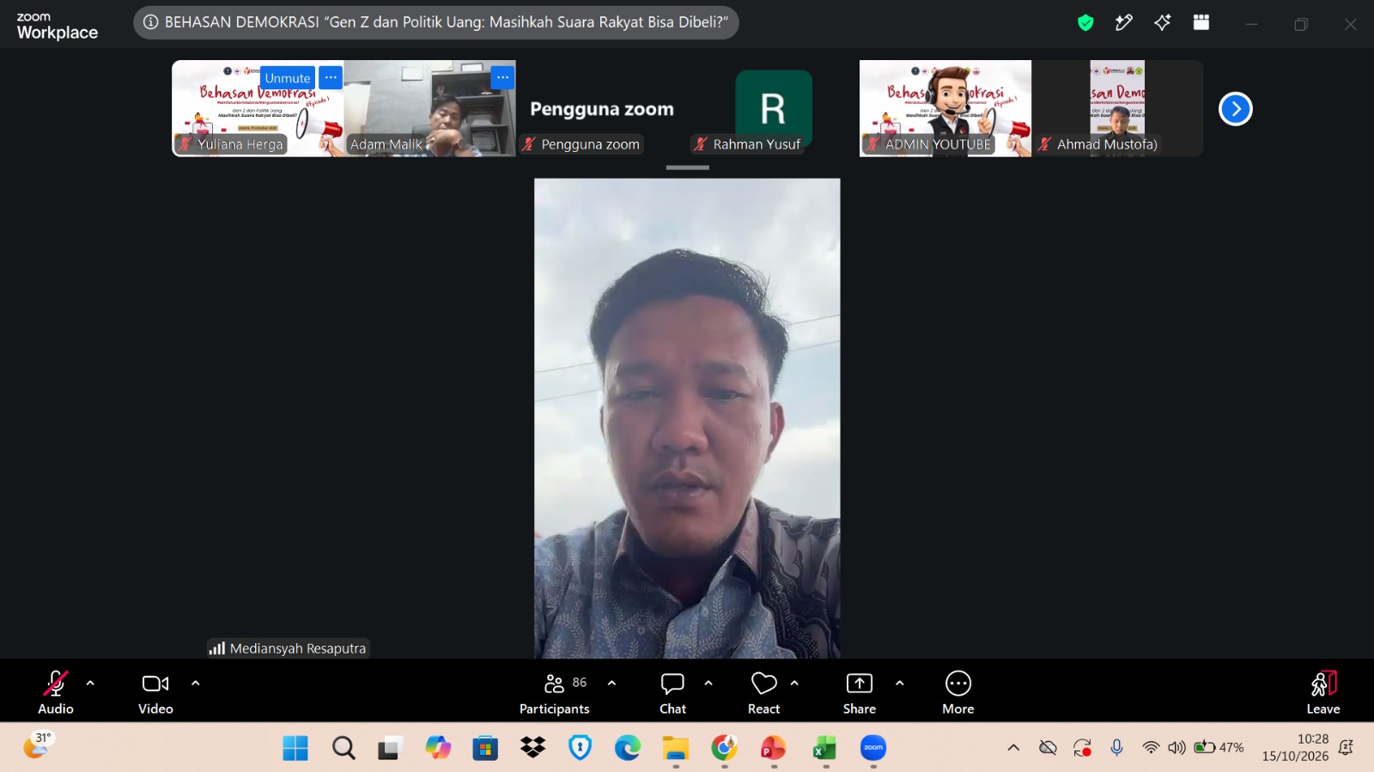Open the AI Companion sparkle icon

click(1163, 23)
